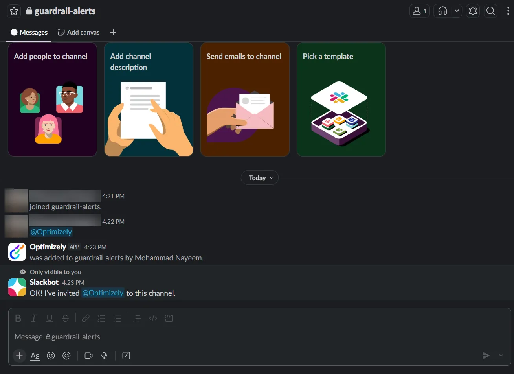This screenshot has width=514, height=374.
Task: Toggle strikethrough formatting
Action: coord(65,318)
